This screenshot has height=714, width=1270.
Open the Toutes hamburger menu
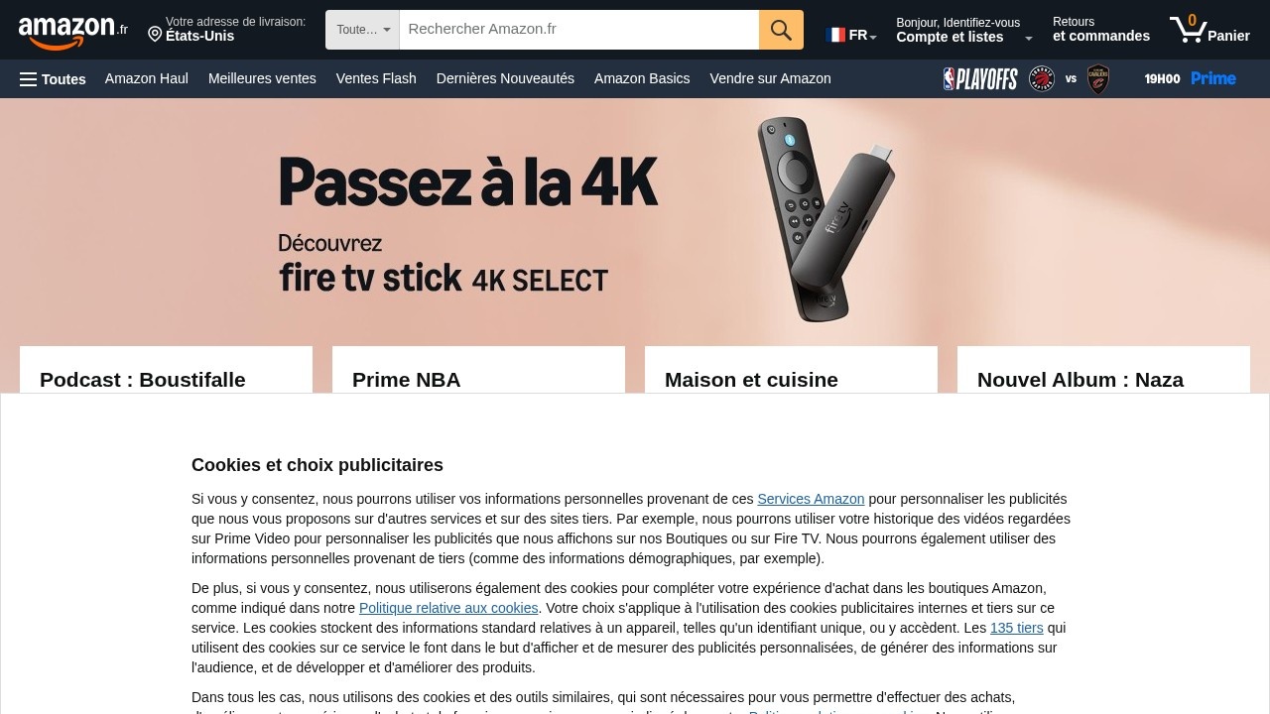click(53, 79)
